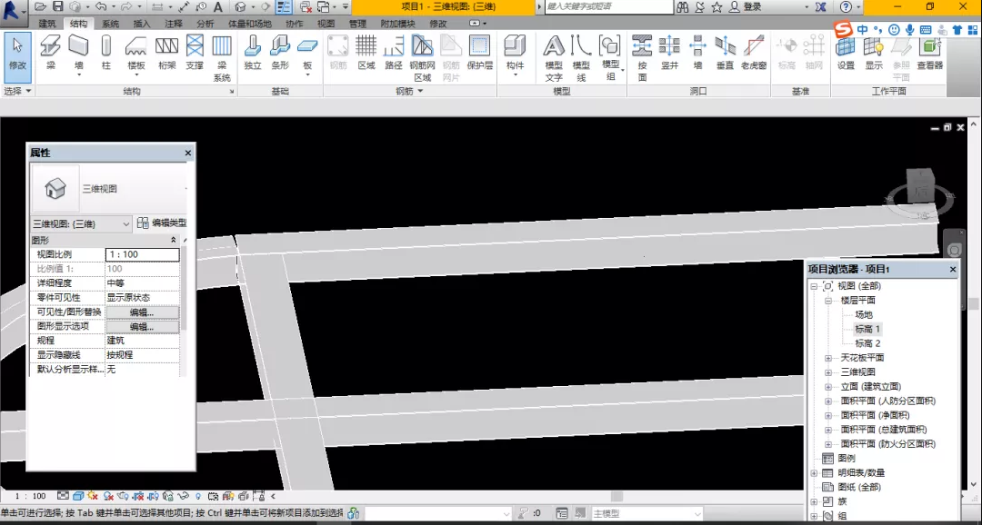Click the 修改 Modify arrow tool
This screenshot has width=982, height=525.
click(x=17, y=56)
